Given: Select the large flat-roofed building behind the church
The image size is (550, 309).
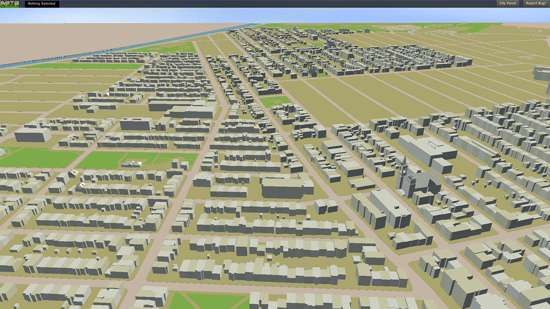Looking at the screenshot, I should (x=426, y=149).
